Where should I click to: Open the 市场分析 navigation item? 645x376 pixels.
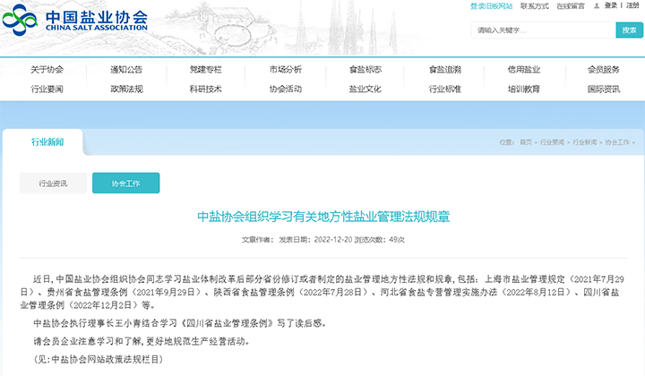point(285,69)
